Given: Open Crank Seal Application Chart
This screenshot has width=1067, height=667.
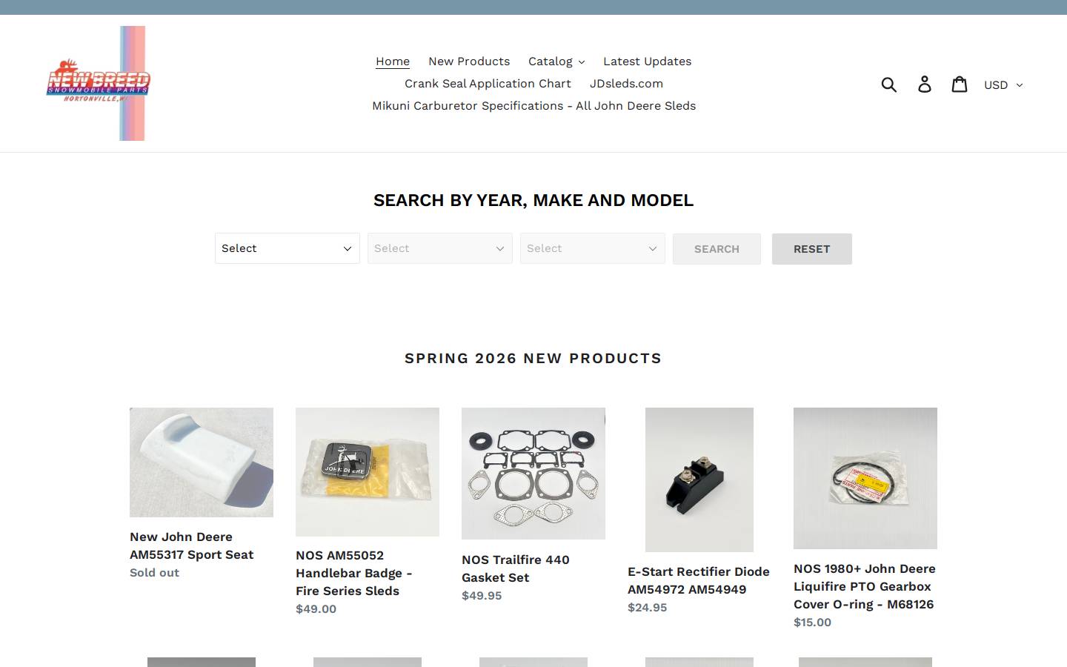Looking at the screenshot, I should [x=488, y=84].
